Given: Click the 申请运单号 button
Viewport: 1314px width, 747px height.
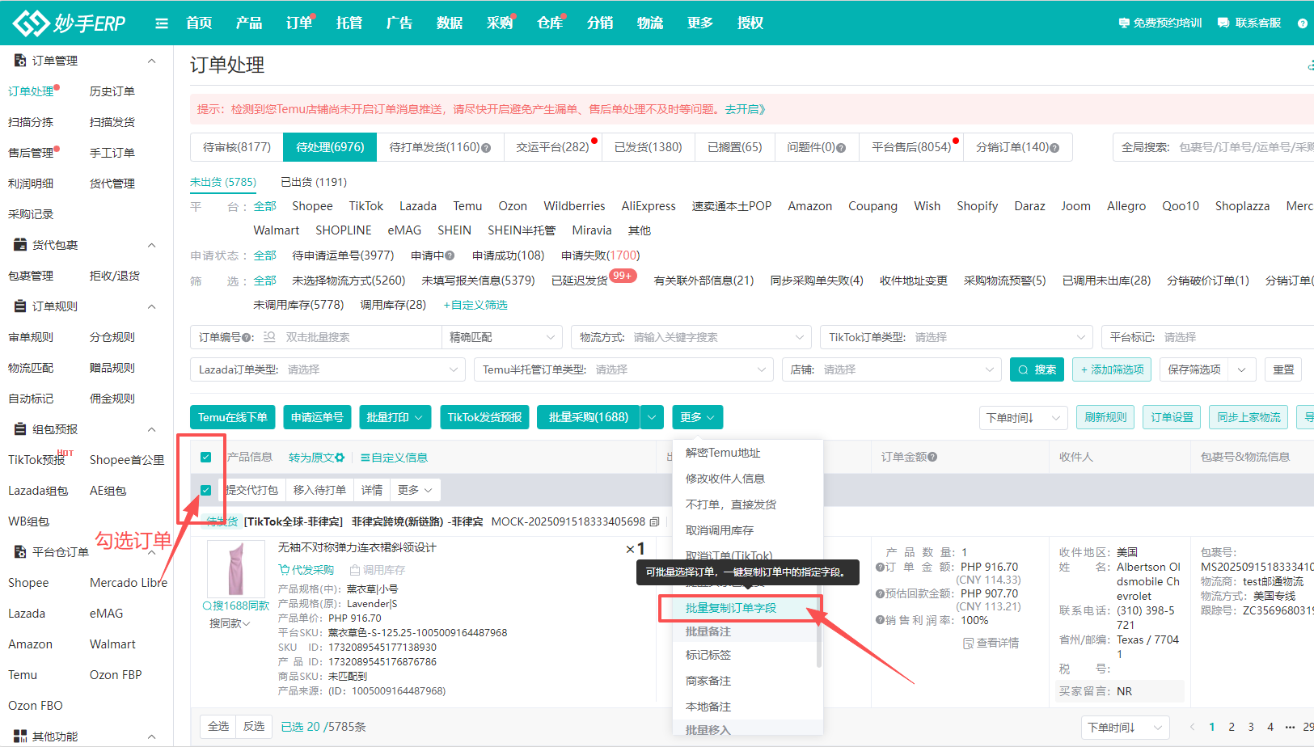Looking at the screenshot, I should coord(317,417).
